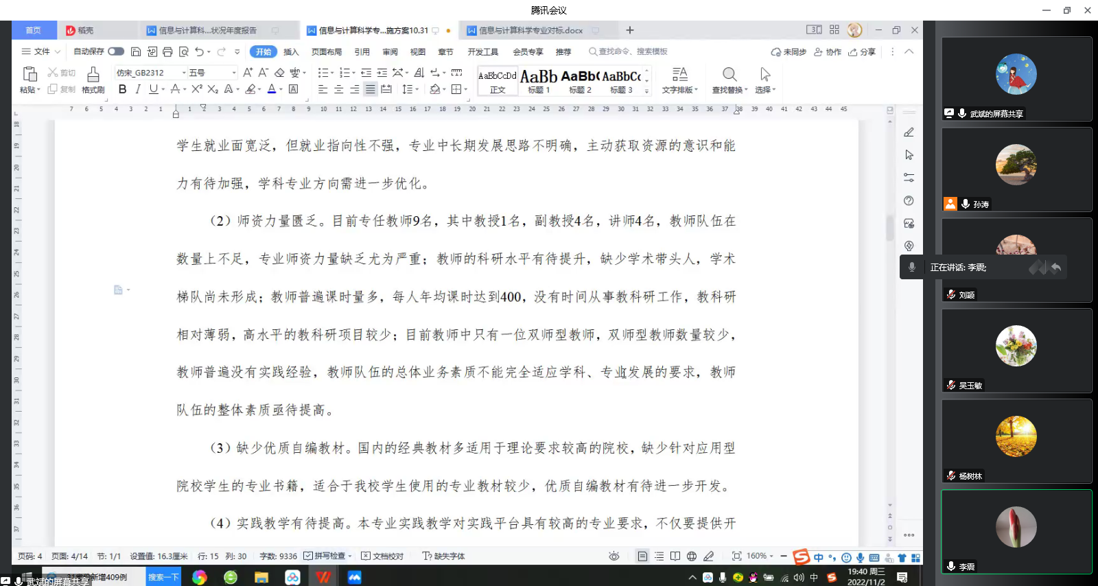Expand the 文件 menu dropdown arrow
Viewport: 1098px width, 586px height.
click(58, 52)
